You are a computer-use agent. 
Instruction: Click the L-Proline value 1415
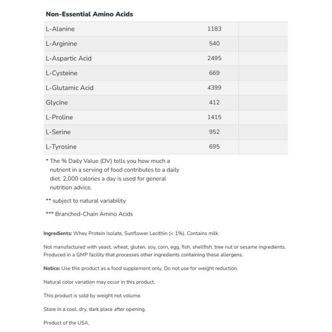pos(214,117)
